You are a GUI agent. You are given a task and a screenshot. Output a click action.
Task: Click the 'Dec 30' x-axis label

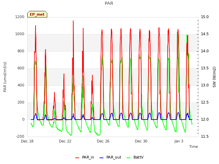141,141
